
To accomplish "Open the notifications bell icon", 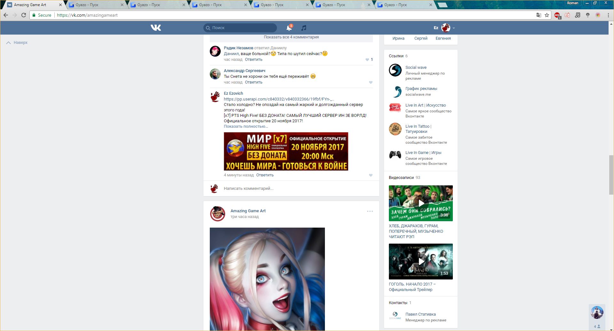I will 289,28.
